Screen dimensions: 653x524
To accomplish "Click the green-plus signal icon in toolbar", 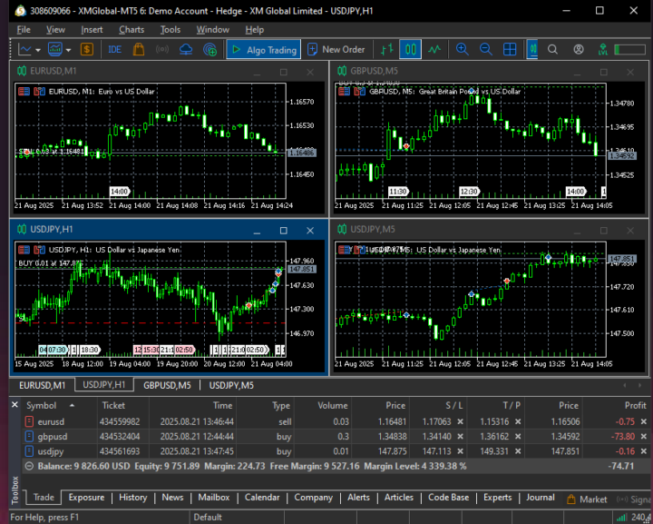I will 210,50.
